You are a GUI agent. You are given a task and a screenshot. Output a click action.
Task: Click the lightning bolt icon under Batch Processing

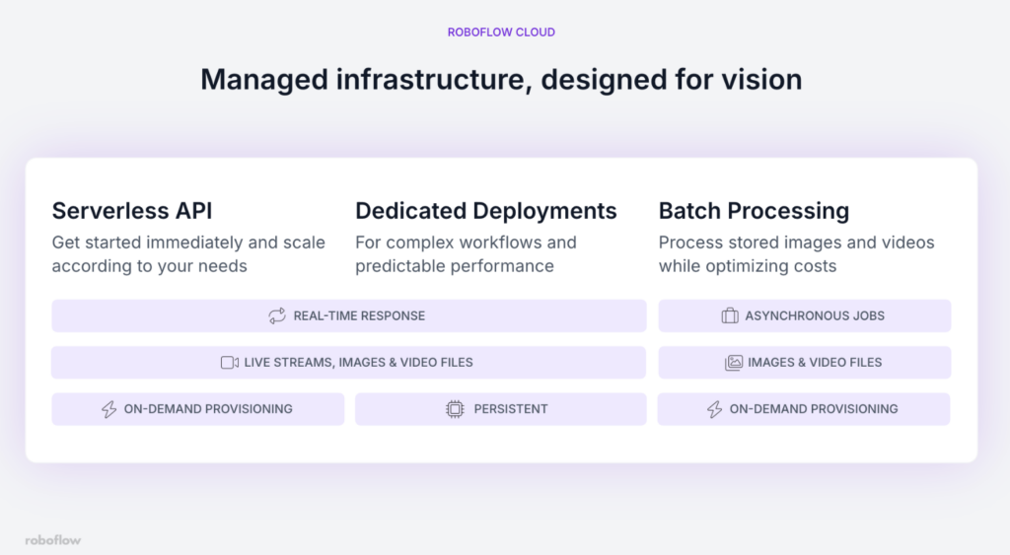715,409
